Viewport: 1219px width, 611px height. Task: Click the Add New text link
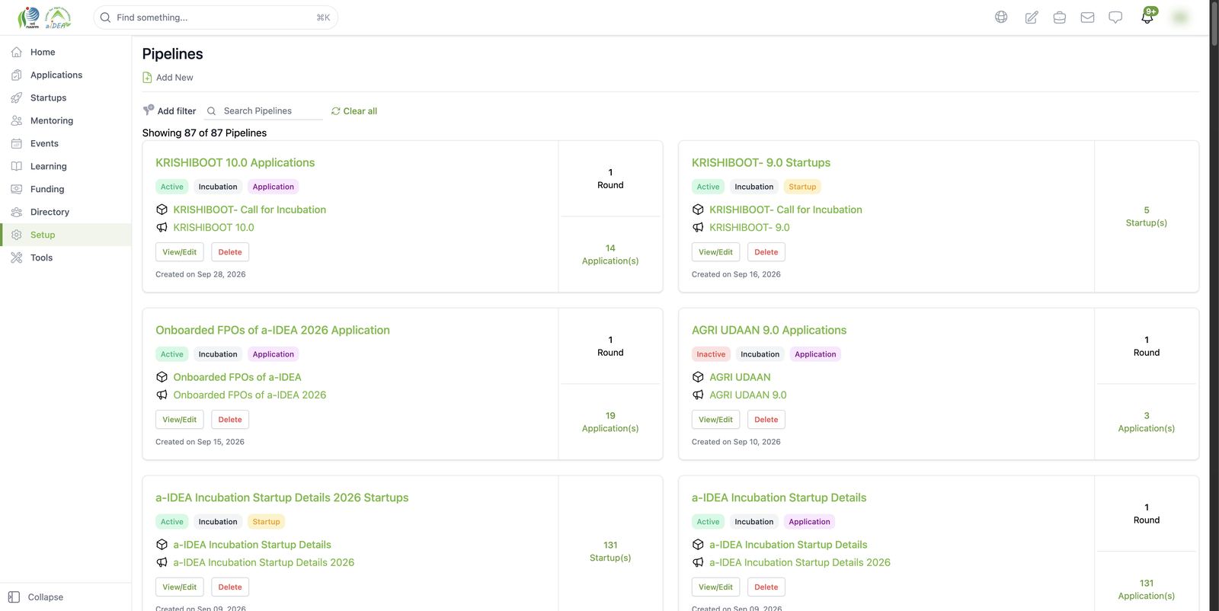(174, 78)
